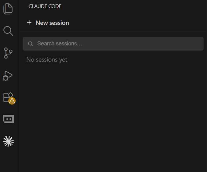Open the Explorer files view
Screen dimensions: 207x172
click(x=8, y=9)
